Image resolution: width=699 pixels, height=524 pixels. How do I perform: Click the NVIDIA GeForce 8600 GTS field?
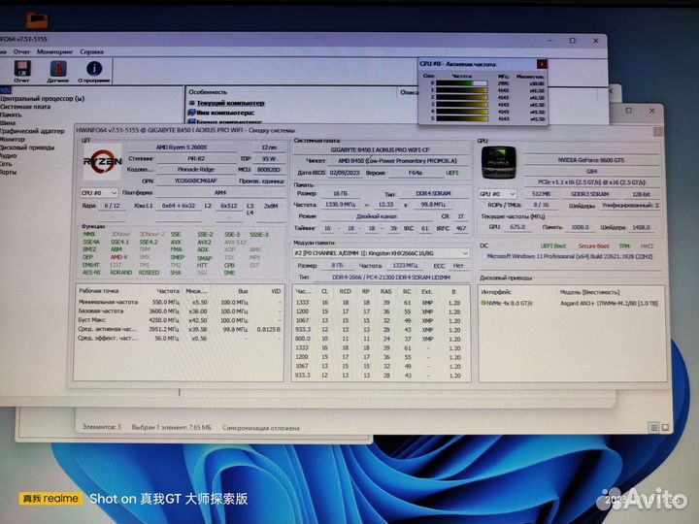pyautogui.click(x=591, y=160)
